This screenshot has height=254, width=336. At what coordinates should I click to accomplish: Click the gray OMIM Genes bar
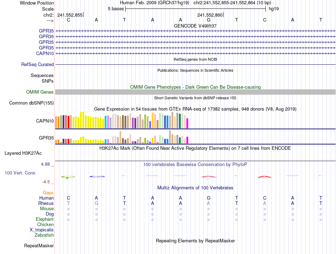(x=195, y=92)
